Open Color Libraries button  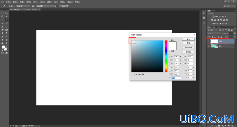188,52
